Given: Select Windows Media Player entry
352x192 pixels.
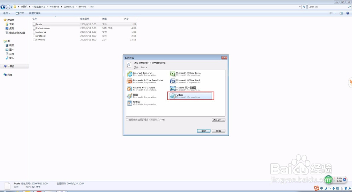Looking at the screenshot, I should [x=142, y=89].
